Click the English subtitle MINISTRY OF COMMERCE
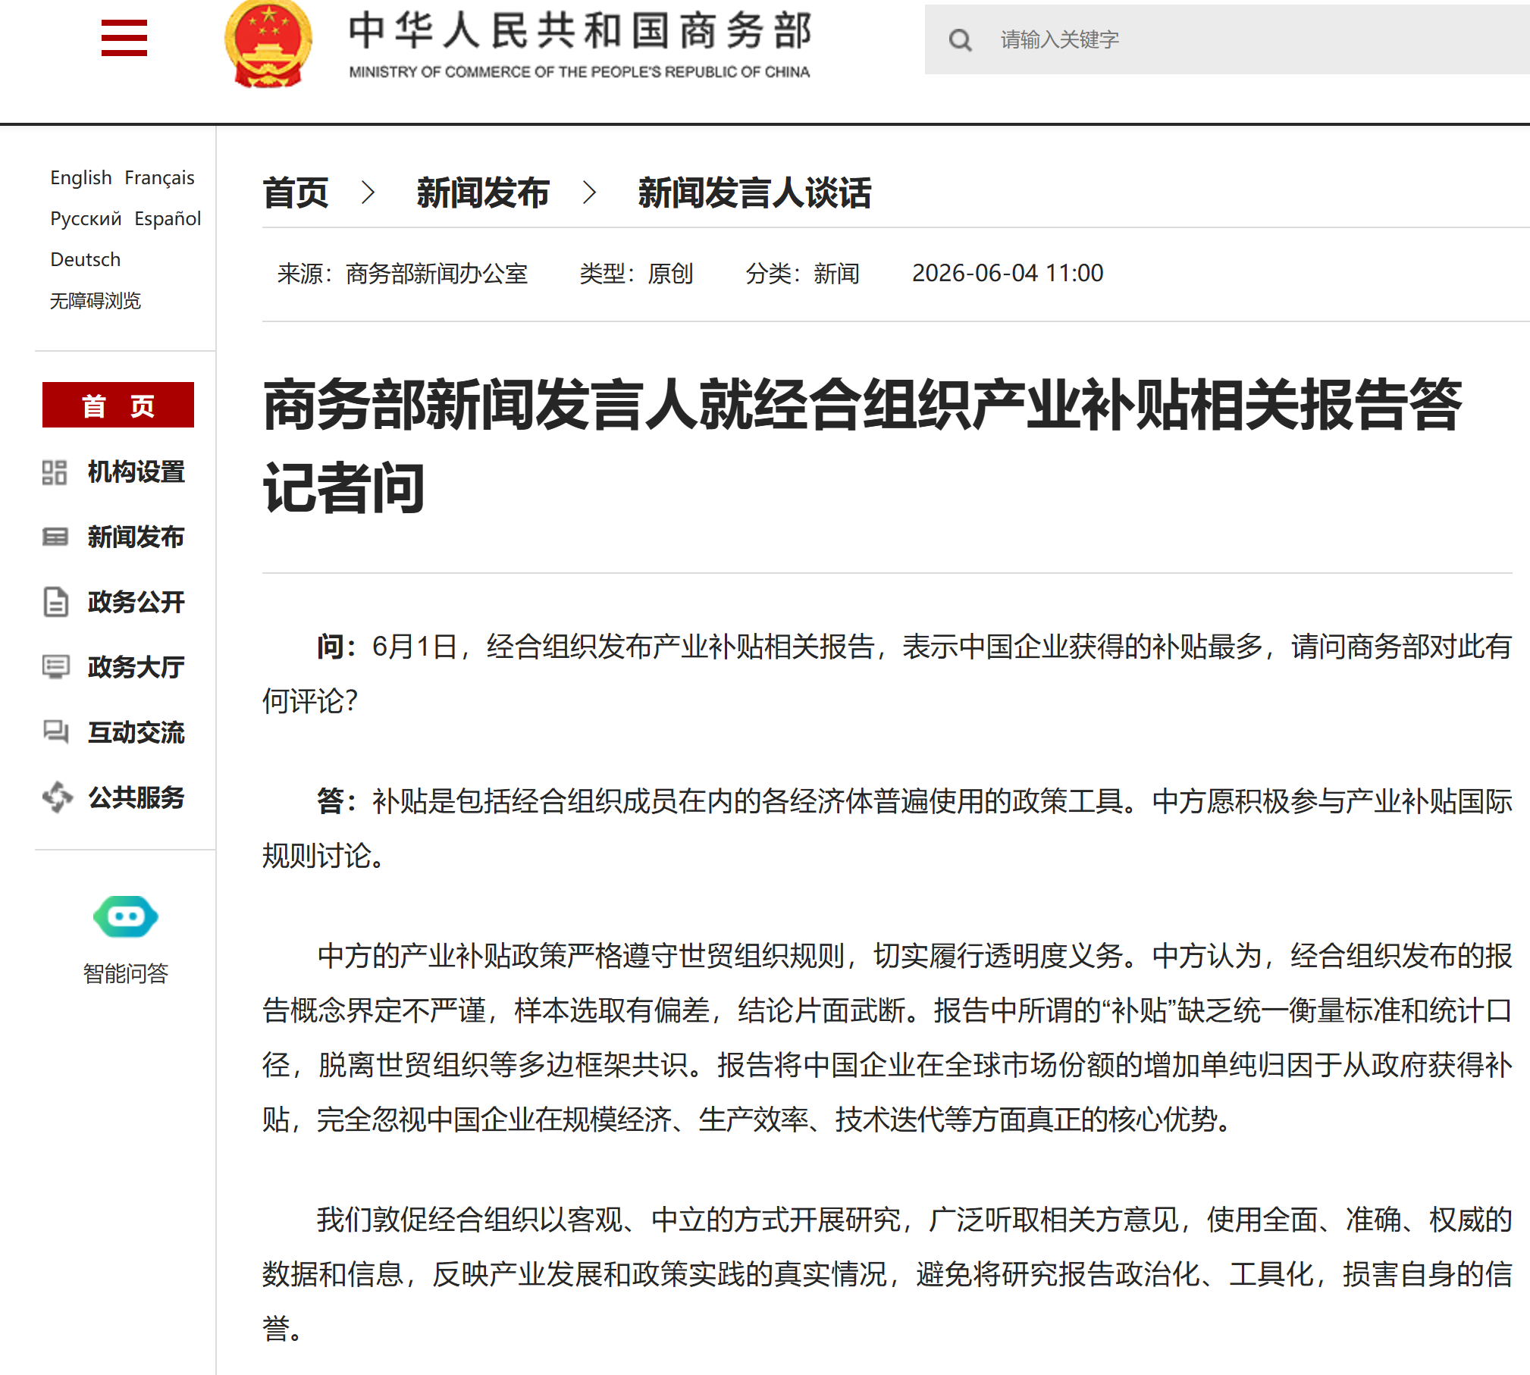Image resolution: width=1530 pixels, height=1375 pixels. pos(579,72)
